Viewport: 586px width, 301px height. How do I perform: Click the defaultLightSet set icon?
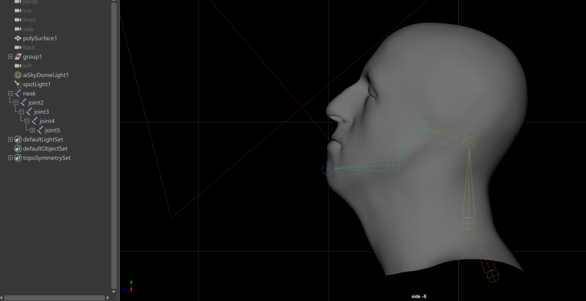pos(18,139)
